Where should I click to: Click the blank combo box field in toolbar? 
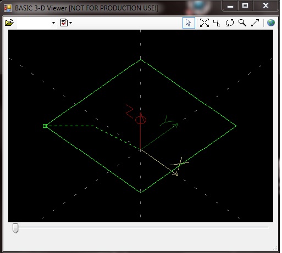pyautogui.click(x=34, y=23)
